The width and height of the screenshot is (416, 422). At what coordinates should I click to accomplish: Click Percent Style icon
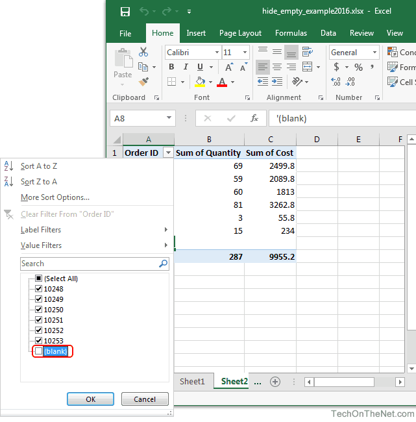click(358, 67)
